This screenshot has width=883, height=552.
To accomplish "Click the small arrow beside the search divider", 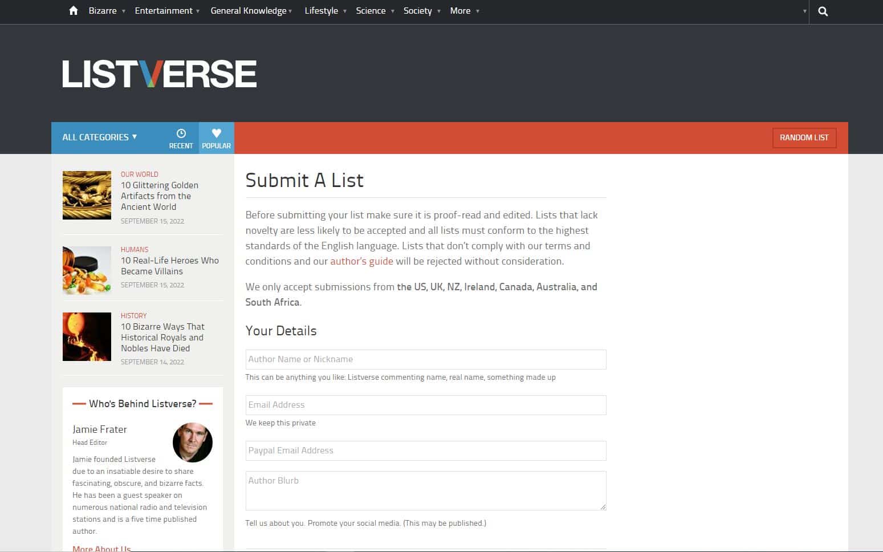I will [x=804, y=11].
